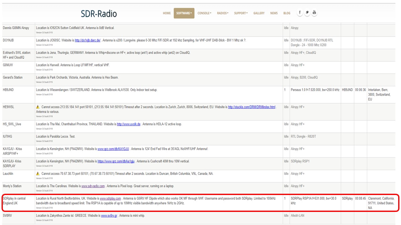Image resolution: width=401 pixels, height=225 pixels.
Task: Visit the www.sdr-radio.com link
Action: pyautogui.click(x=93, y=186)
